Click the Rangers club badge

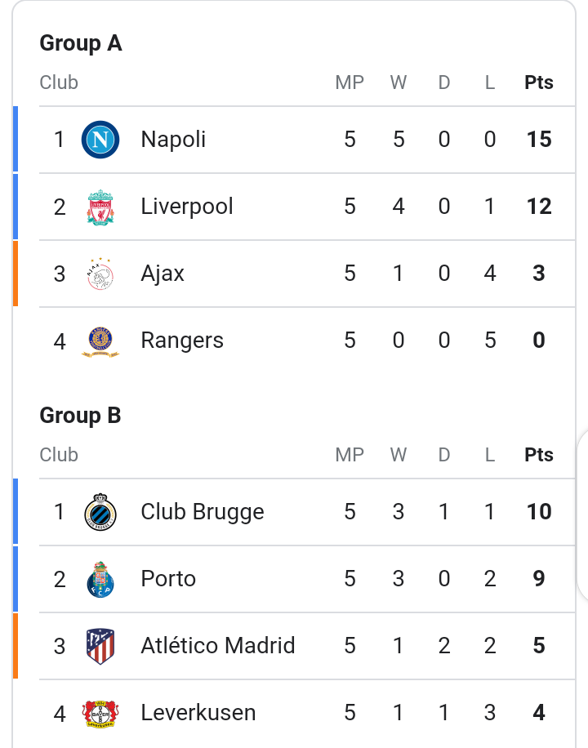pyautogui.click(x=100, y=341)
